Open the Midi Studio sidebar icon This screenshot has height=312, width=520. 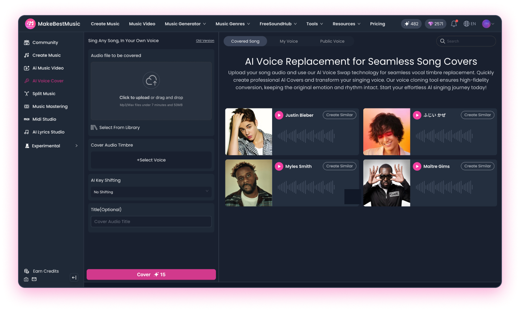[x=26, y=119]
